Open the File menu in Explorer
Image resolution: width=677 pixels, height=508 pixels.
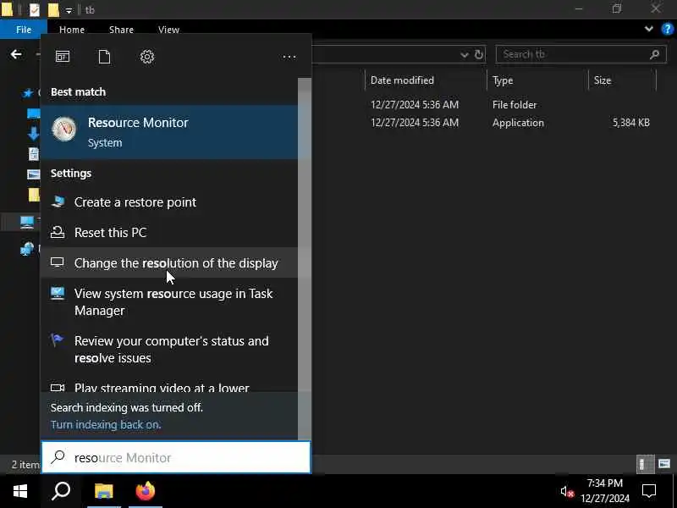point(24,30)
